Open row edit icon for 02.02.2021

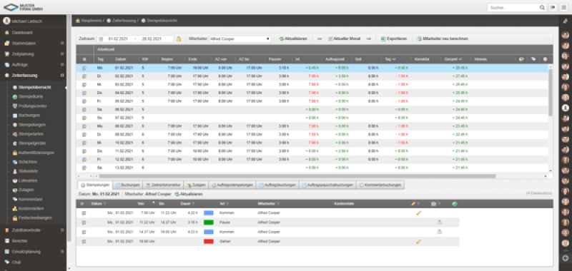84,76
